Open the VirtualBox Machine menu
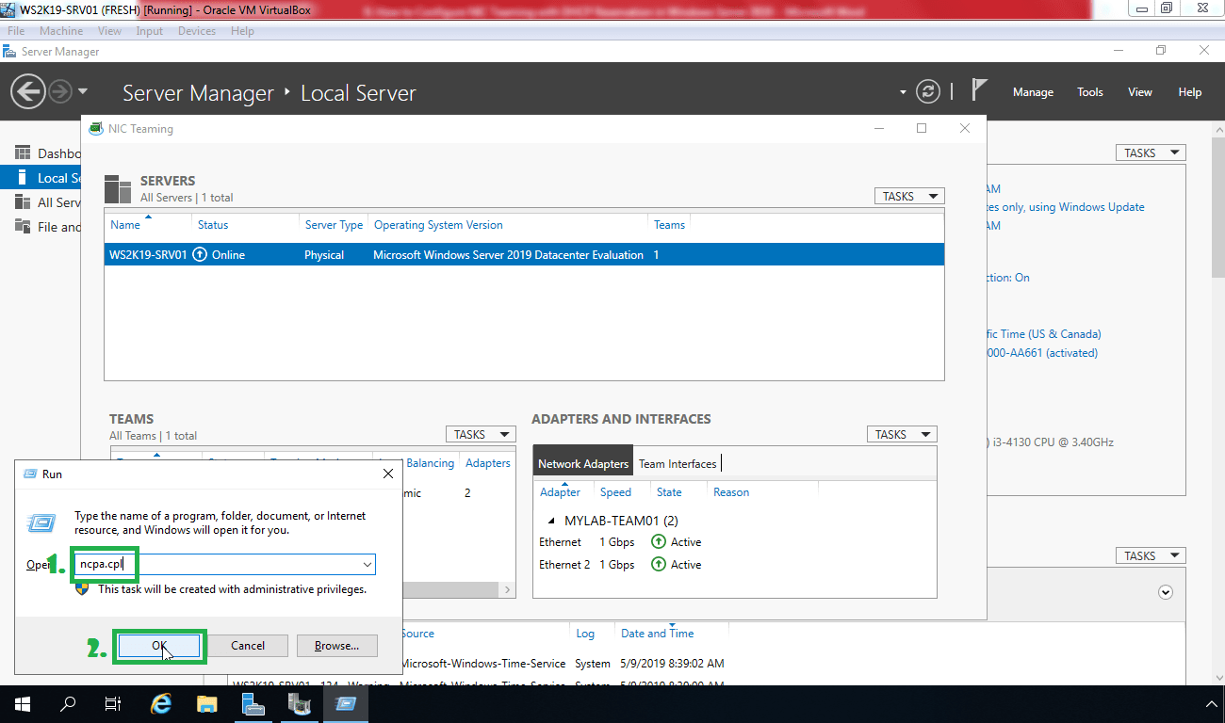This screenshot has height=723, width=1225. [61, 31]
